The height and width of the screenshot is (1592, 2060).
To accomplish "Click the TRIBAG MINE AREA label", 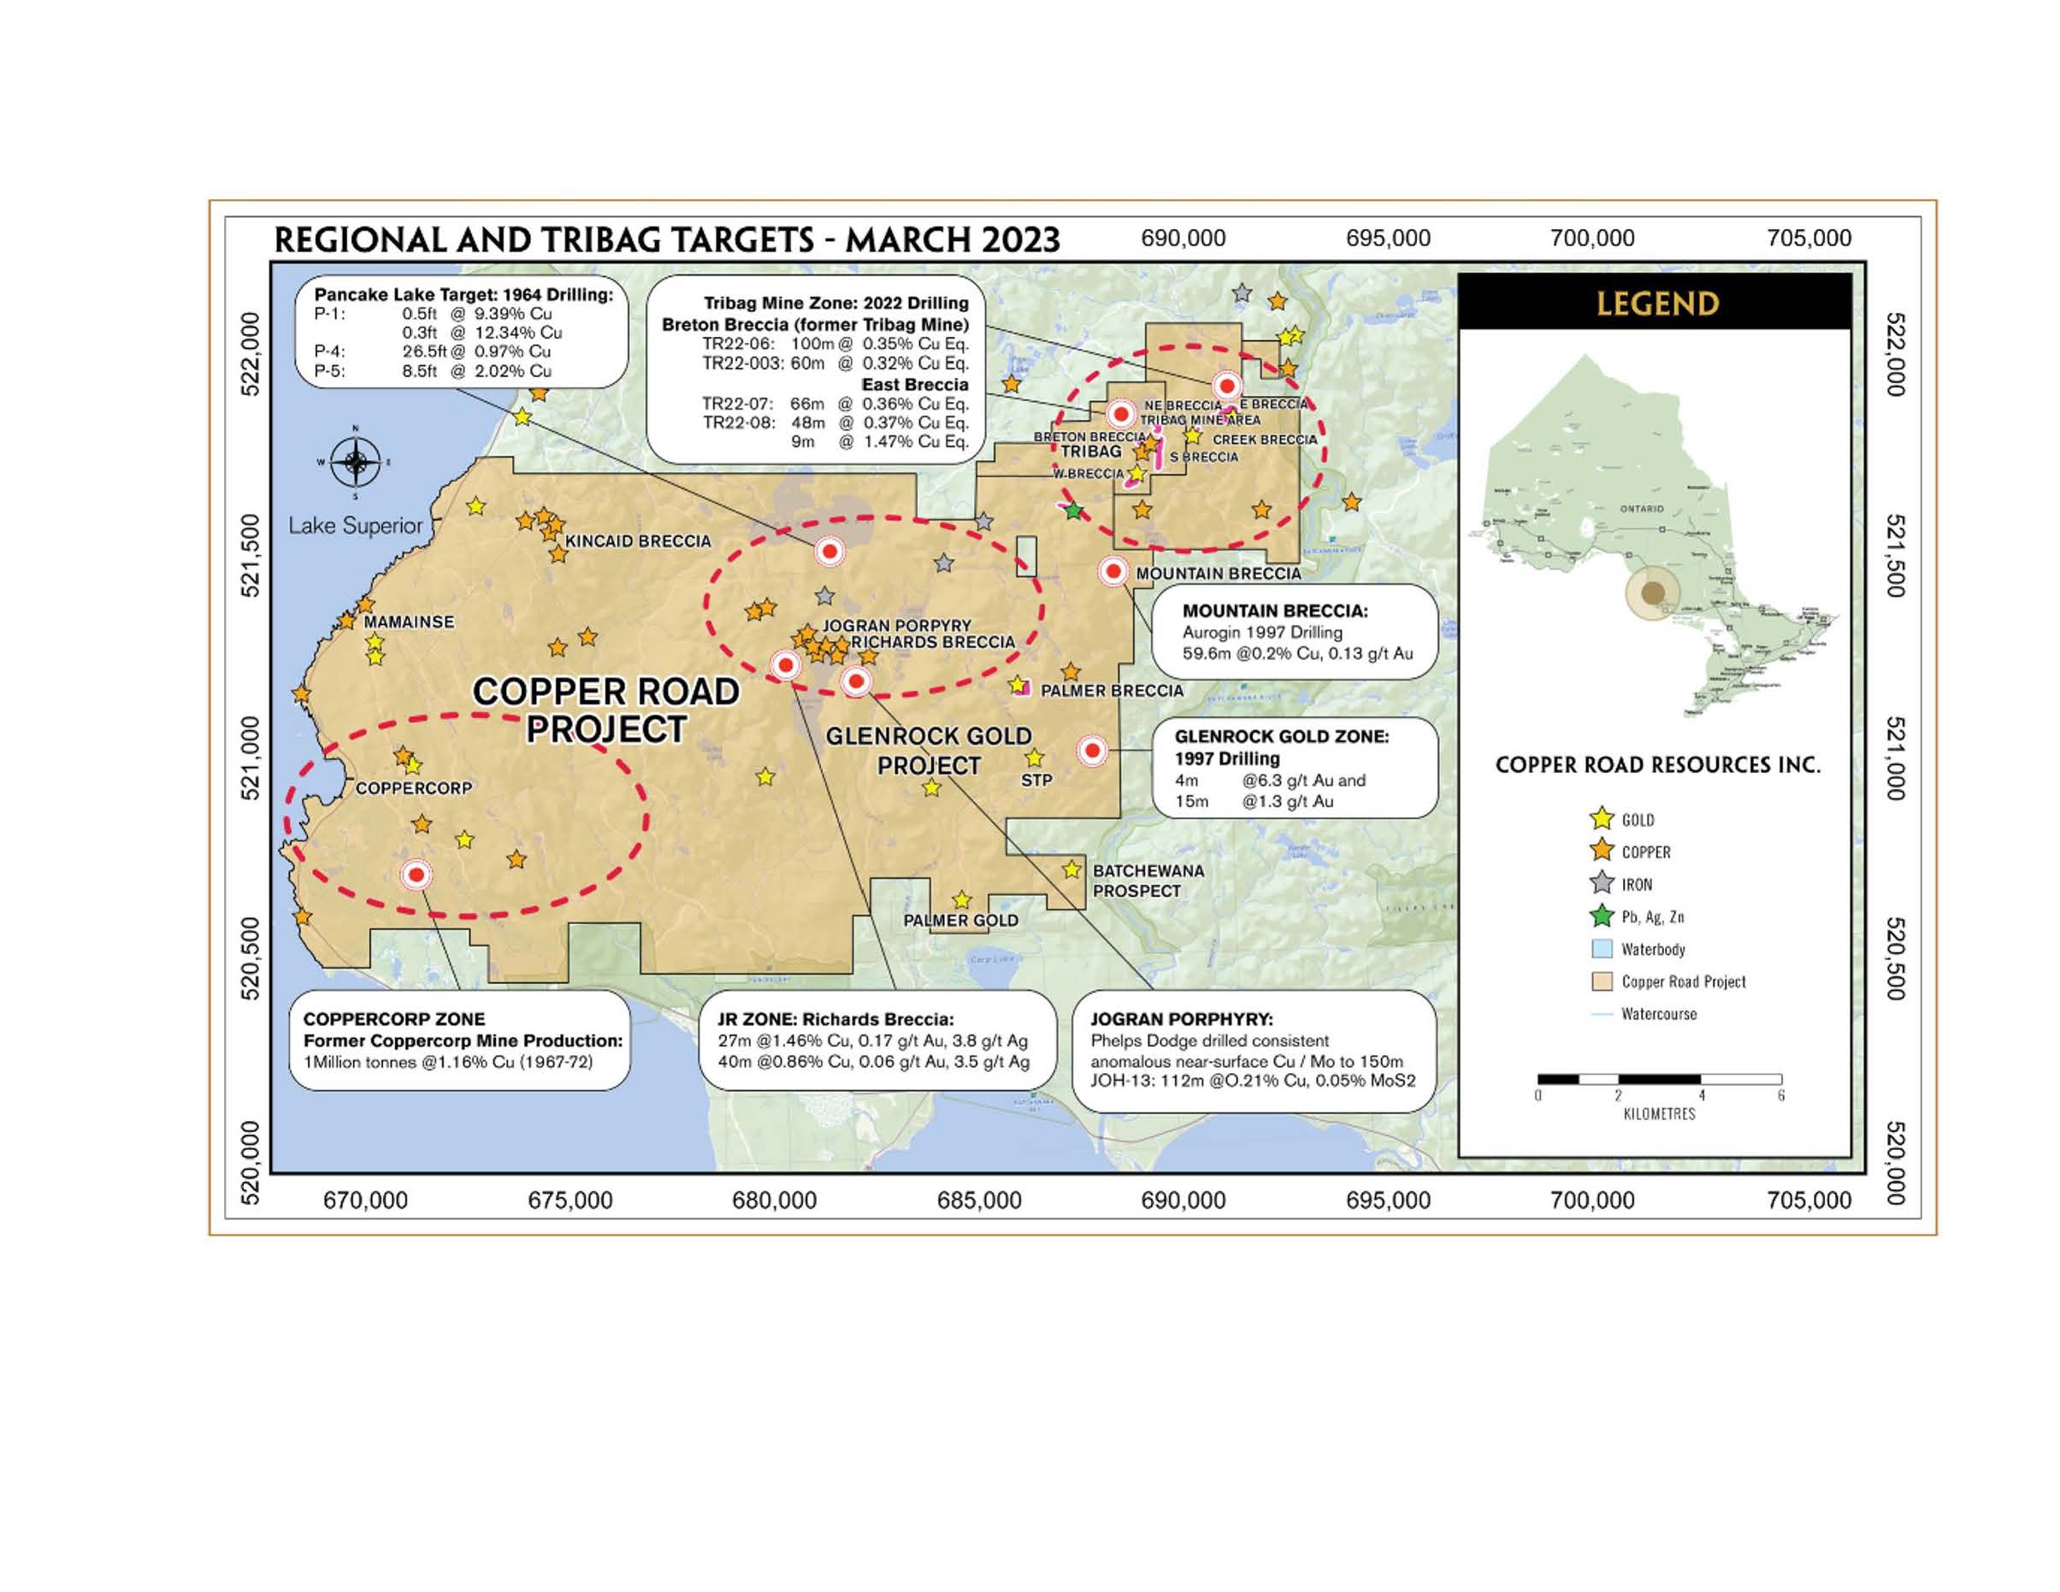I will pyautogui.click(x=1200, y=421).
